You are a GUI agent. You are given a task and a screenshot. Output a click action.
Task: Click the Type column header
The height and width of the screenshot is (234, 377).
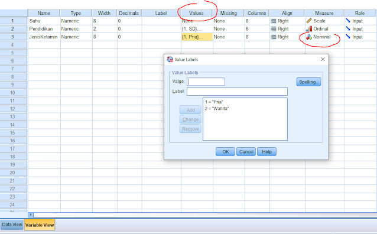pos(76,13)
